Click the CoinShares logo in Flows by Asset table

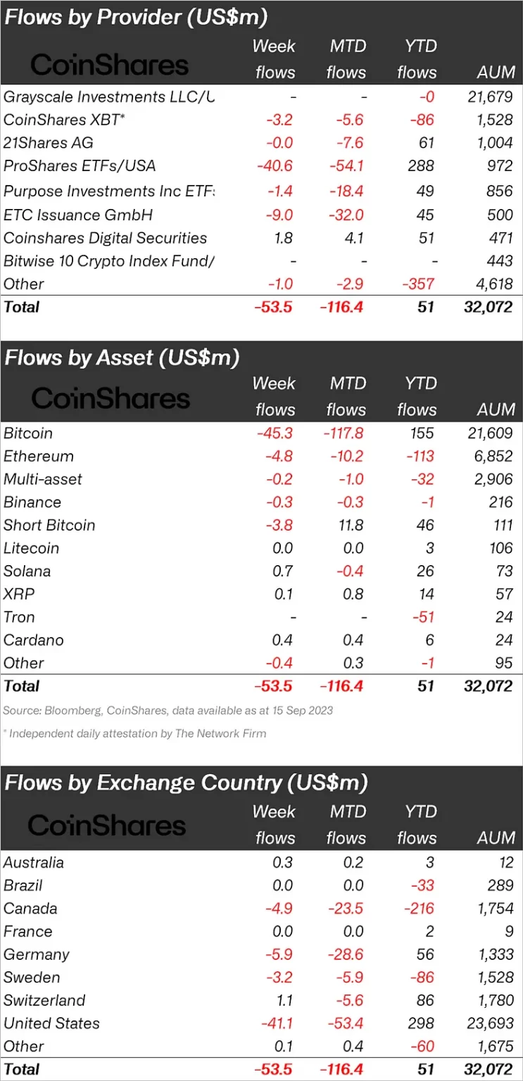pos(111,398)
